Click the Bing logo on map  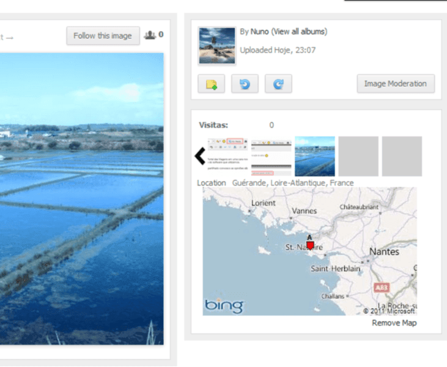point(224,306)
